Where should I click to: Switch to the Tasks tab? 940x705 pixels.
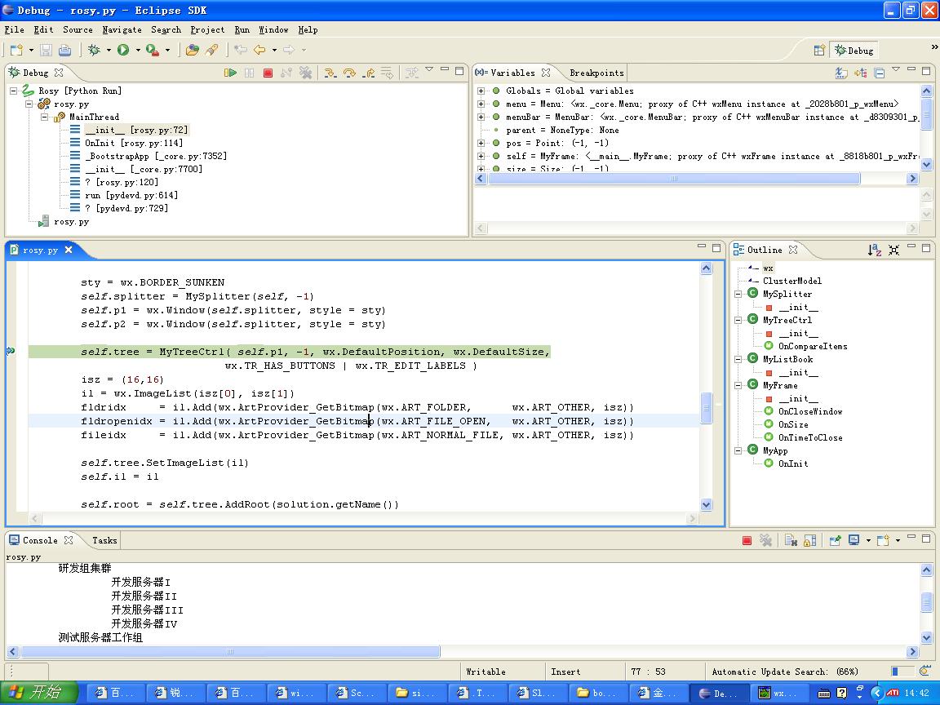104,540
